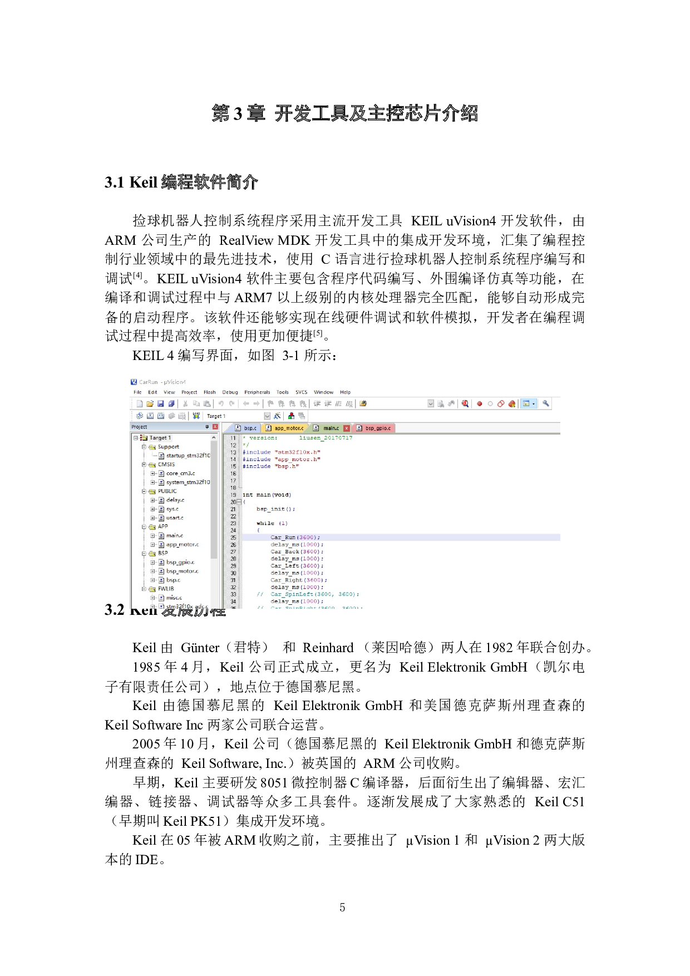Click the New file toolbar icon
The image size is (690, 976).
coord(140,404)
